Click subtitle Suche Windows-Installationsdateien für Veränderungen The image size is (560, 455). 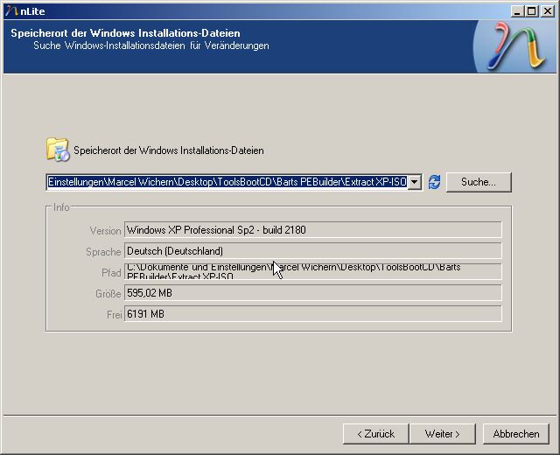click(x=151, y=45)
